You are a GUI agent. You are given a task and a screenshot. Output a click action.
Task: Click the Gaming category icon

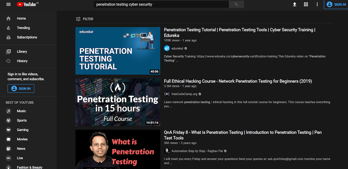point(8,130)
